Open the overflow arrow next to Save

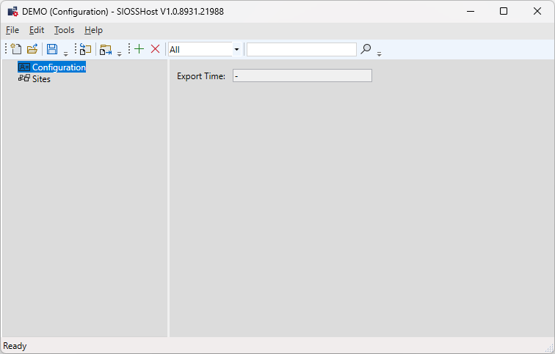(x=65, y=53)
